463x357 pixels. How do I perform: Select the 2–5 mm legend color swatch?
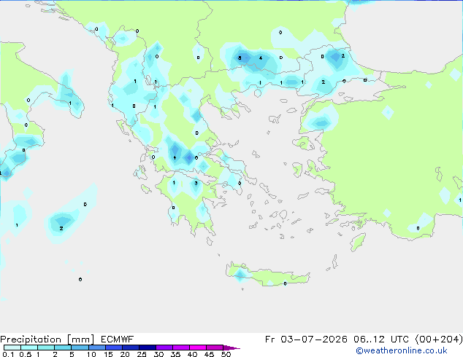coord(63,348)
